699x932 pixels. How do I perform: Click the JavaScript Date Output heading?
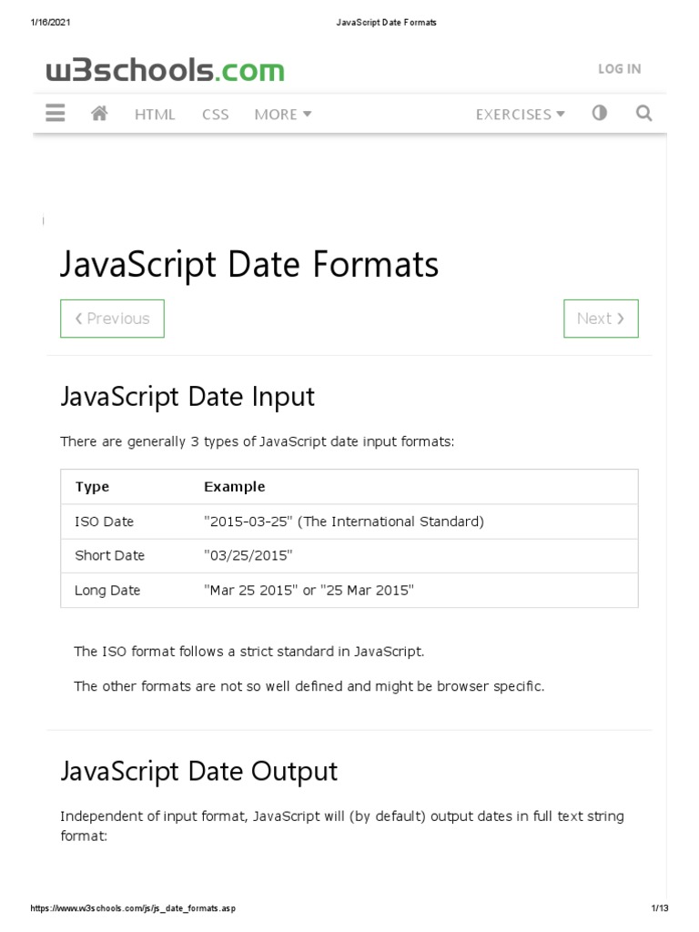198,771
